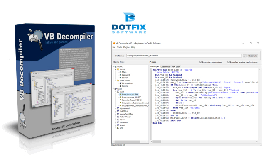Viewport: 270px width, 166px height.
Task: Click the Search form icon under Forms
Action: click(x=120, y=78)
